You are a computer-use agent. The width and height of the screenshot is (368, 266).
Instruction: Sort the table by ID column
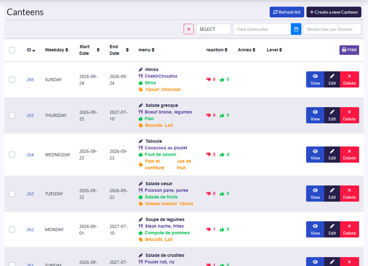(x=31, y=50)
